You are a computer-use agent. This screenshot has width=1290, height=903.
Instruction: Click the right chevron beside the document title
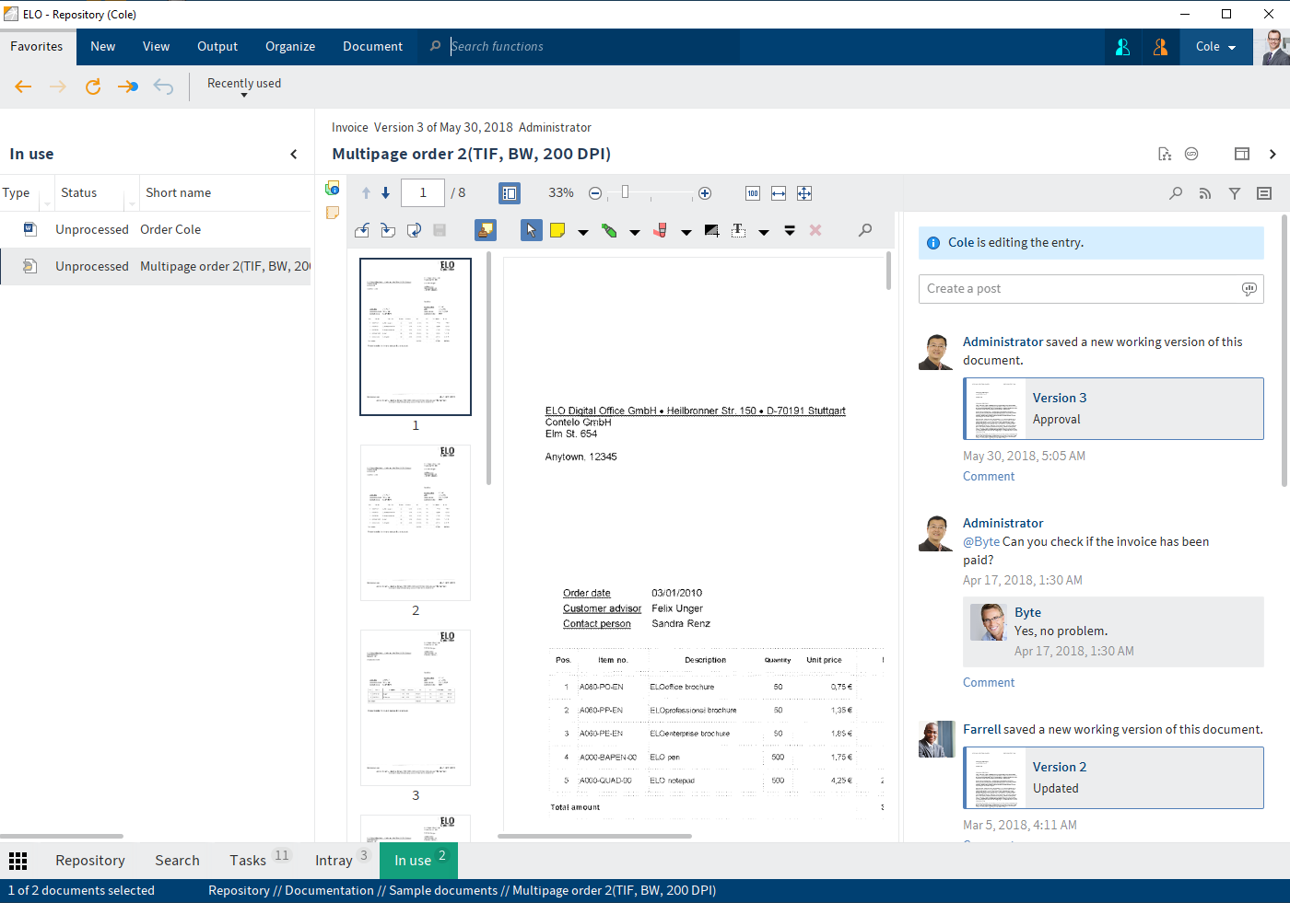[x=1272, y=154]
